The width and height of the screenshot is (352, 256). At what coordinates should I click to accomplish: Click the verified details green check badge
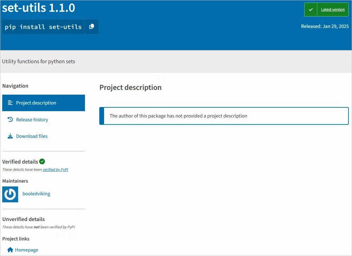[42, 161]
